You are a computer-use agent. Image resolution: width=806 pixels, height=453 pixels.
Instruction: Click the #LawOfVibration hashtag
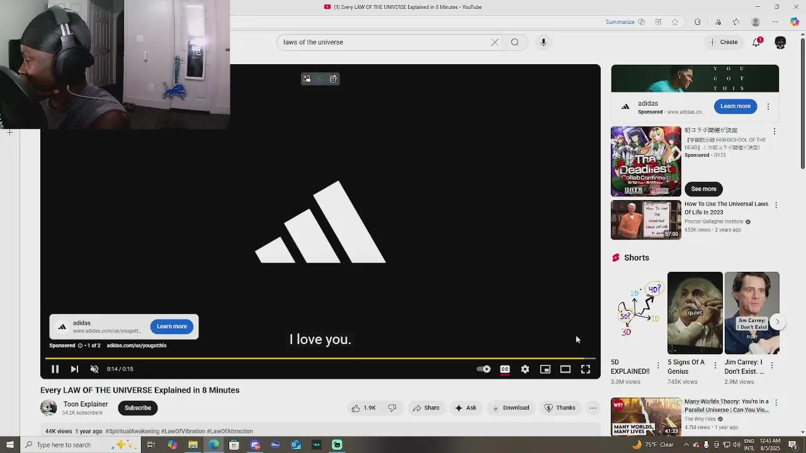[x=183, y=431]
